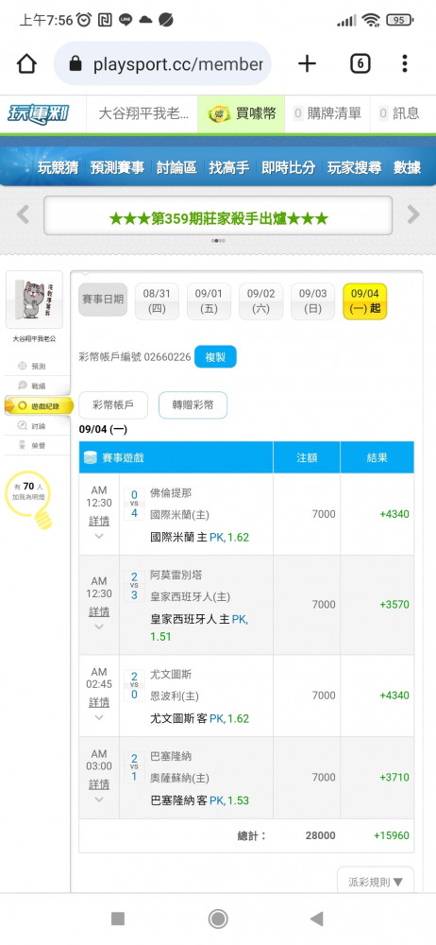
Task: Expand 詳情 for the 尤文圖斯 match
Action: pos(99,703)
